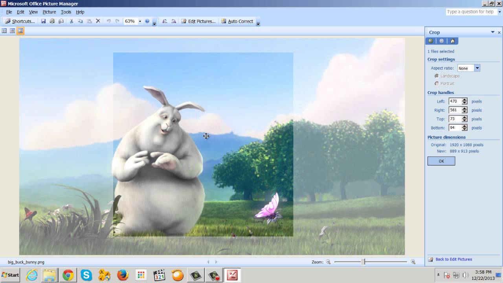Image resolution: width=503 pixels, height=283 pixels.
Task: Click the Right crop pixels field
Action: click(455, 110)
